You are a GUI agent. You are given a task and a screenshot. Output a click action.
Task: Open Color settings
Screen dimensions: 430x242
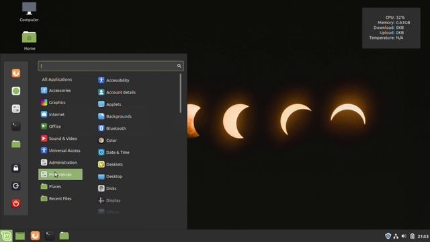point(107,140)
